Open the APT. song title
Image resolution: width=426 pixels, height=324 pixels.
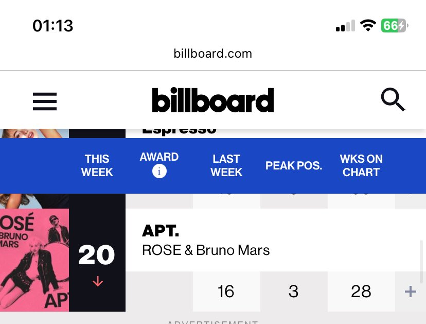(x=161, y=231)
